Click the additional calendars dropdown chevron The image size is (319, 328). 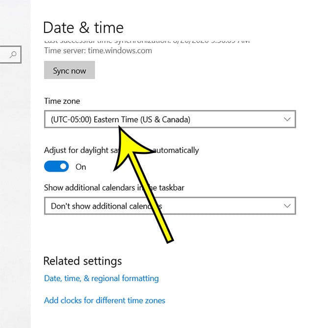click(x=287, y=206)
